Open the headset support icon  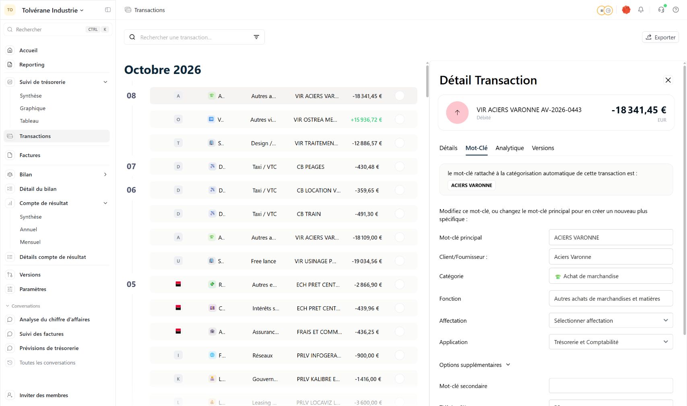point(661,10)
